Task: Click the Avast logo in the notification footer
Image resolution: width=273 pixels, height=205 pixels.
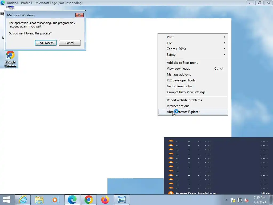Action: click(x=171, y=193)
